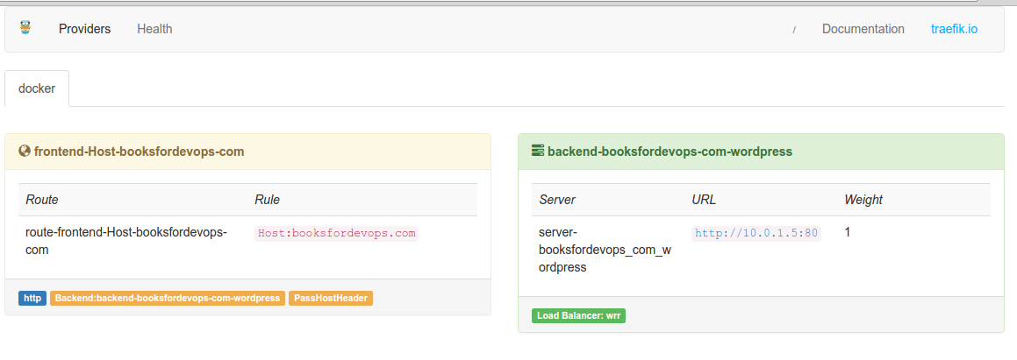This screenshot has width=1017, height=360.
Task: Open the Documentation link
Action: click(863, 29)
